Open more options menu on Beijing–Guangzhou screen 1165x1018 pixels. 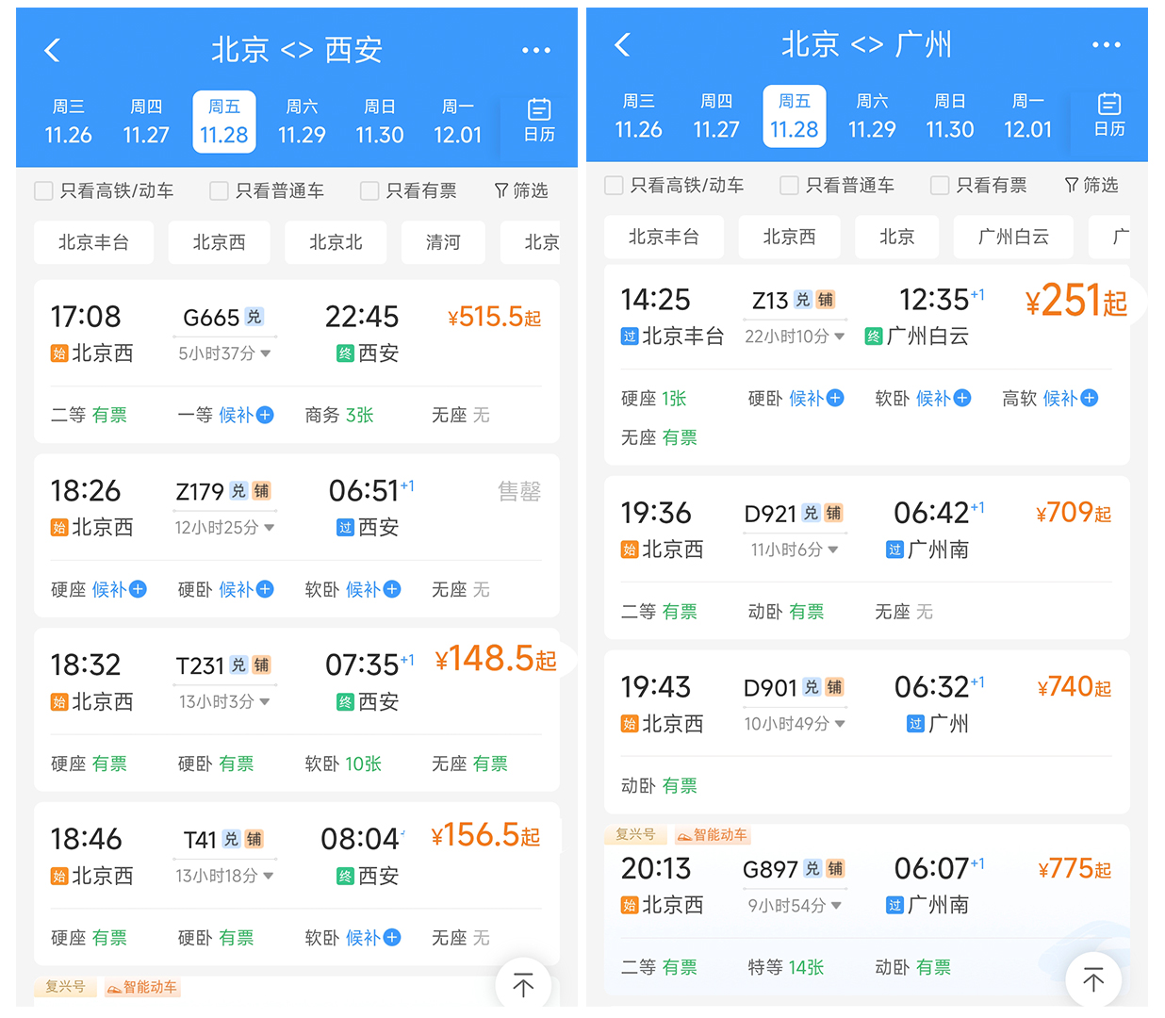point(1106,45)
